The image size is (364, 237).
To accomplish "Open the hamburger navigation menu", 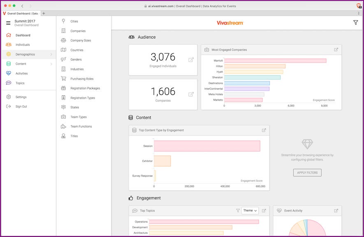I will [8, 23].
